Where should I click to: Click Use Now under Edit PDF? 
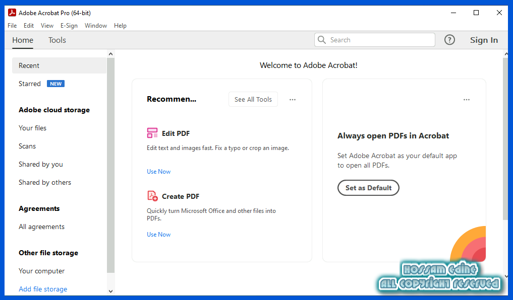[159, 171]
